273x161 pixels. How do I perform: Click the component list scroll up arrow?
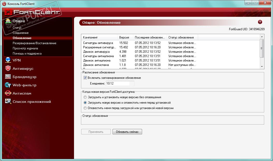[x=262, y=36]
